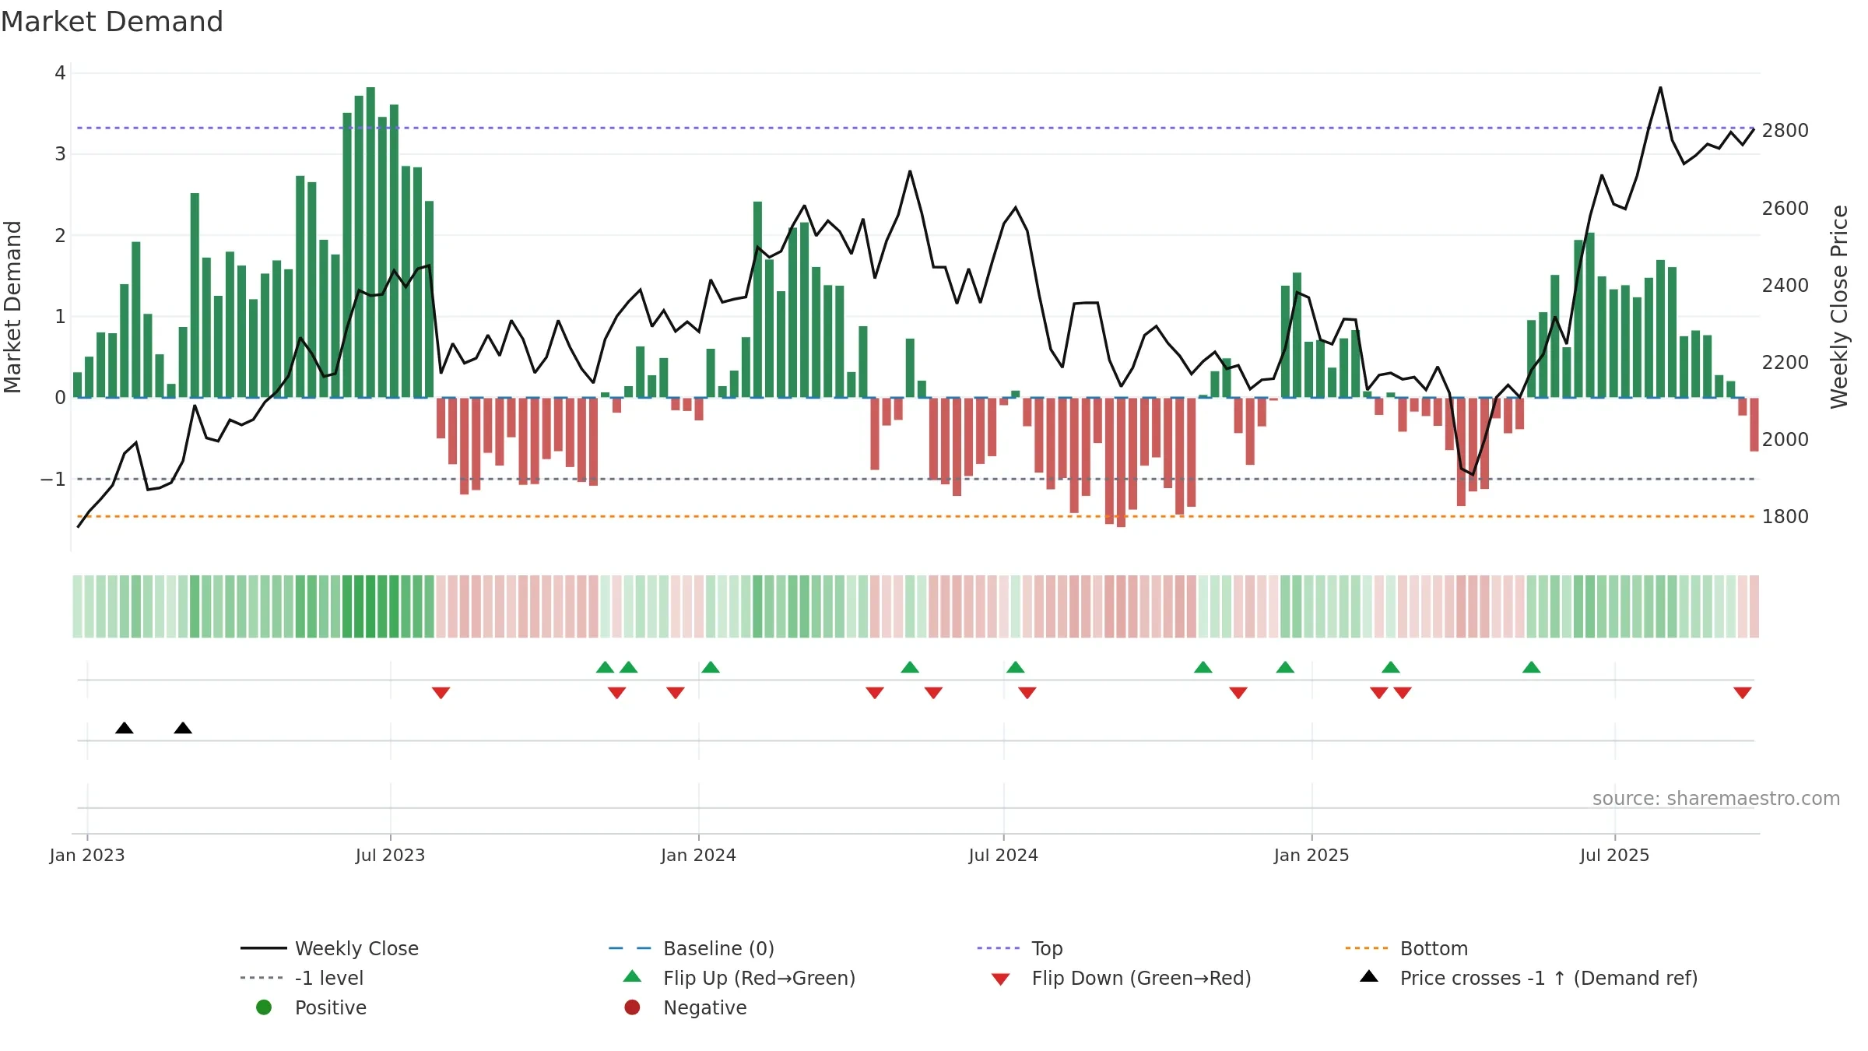The image size is (1868, 1051).
Task: Click the tallest green demand bar near 4
Action: click(370, 242)
